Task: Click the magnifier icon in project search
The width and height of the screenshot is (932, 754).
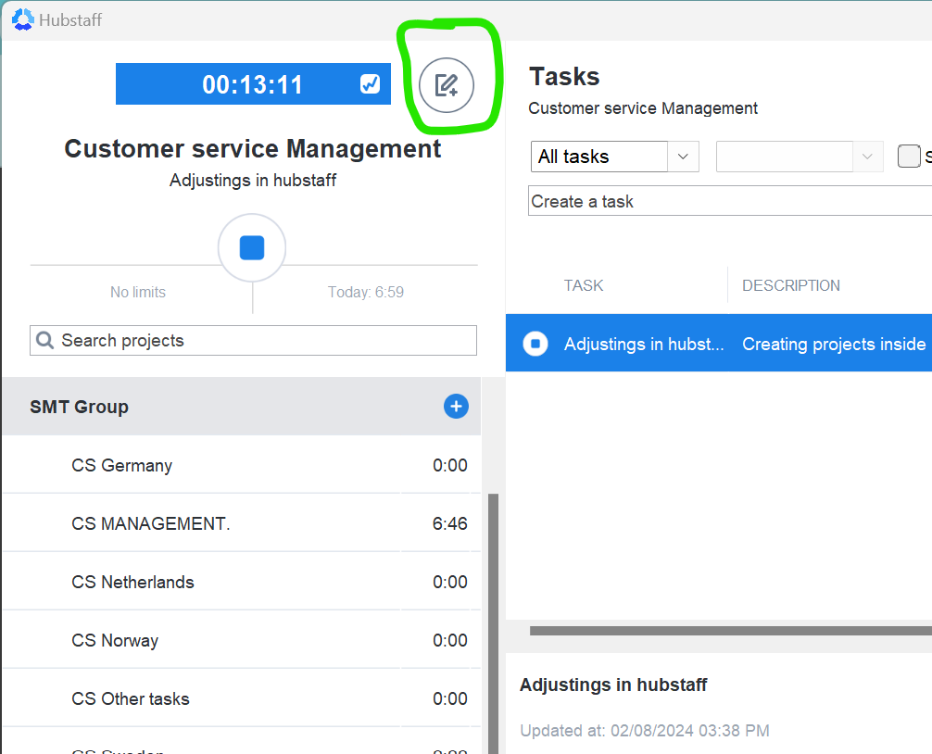Action: pyautogui.click(x=44, y=341)
